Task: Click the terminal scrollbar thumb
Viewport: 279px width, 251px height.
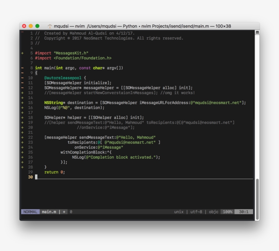Action: (x=257, y=199)
